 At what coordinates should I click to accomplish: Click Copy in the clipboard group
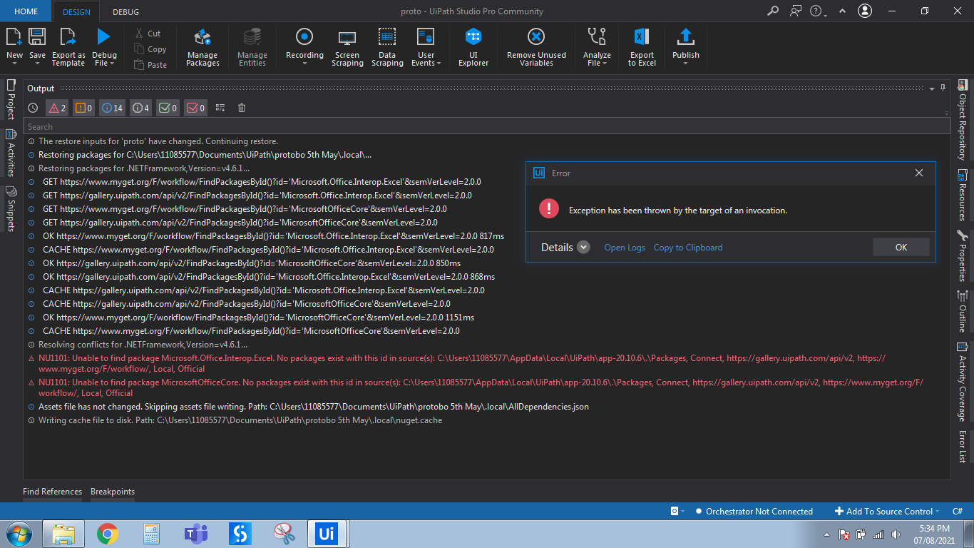(x=150, y=49)
